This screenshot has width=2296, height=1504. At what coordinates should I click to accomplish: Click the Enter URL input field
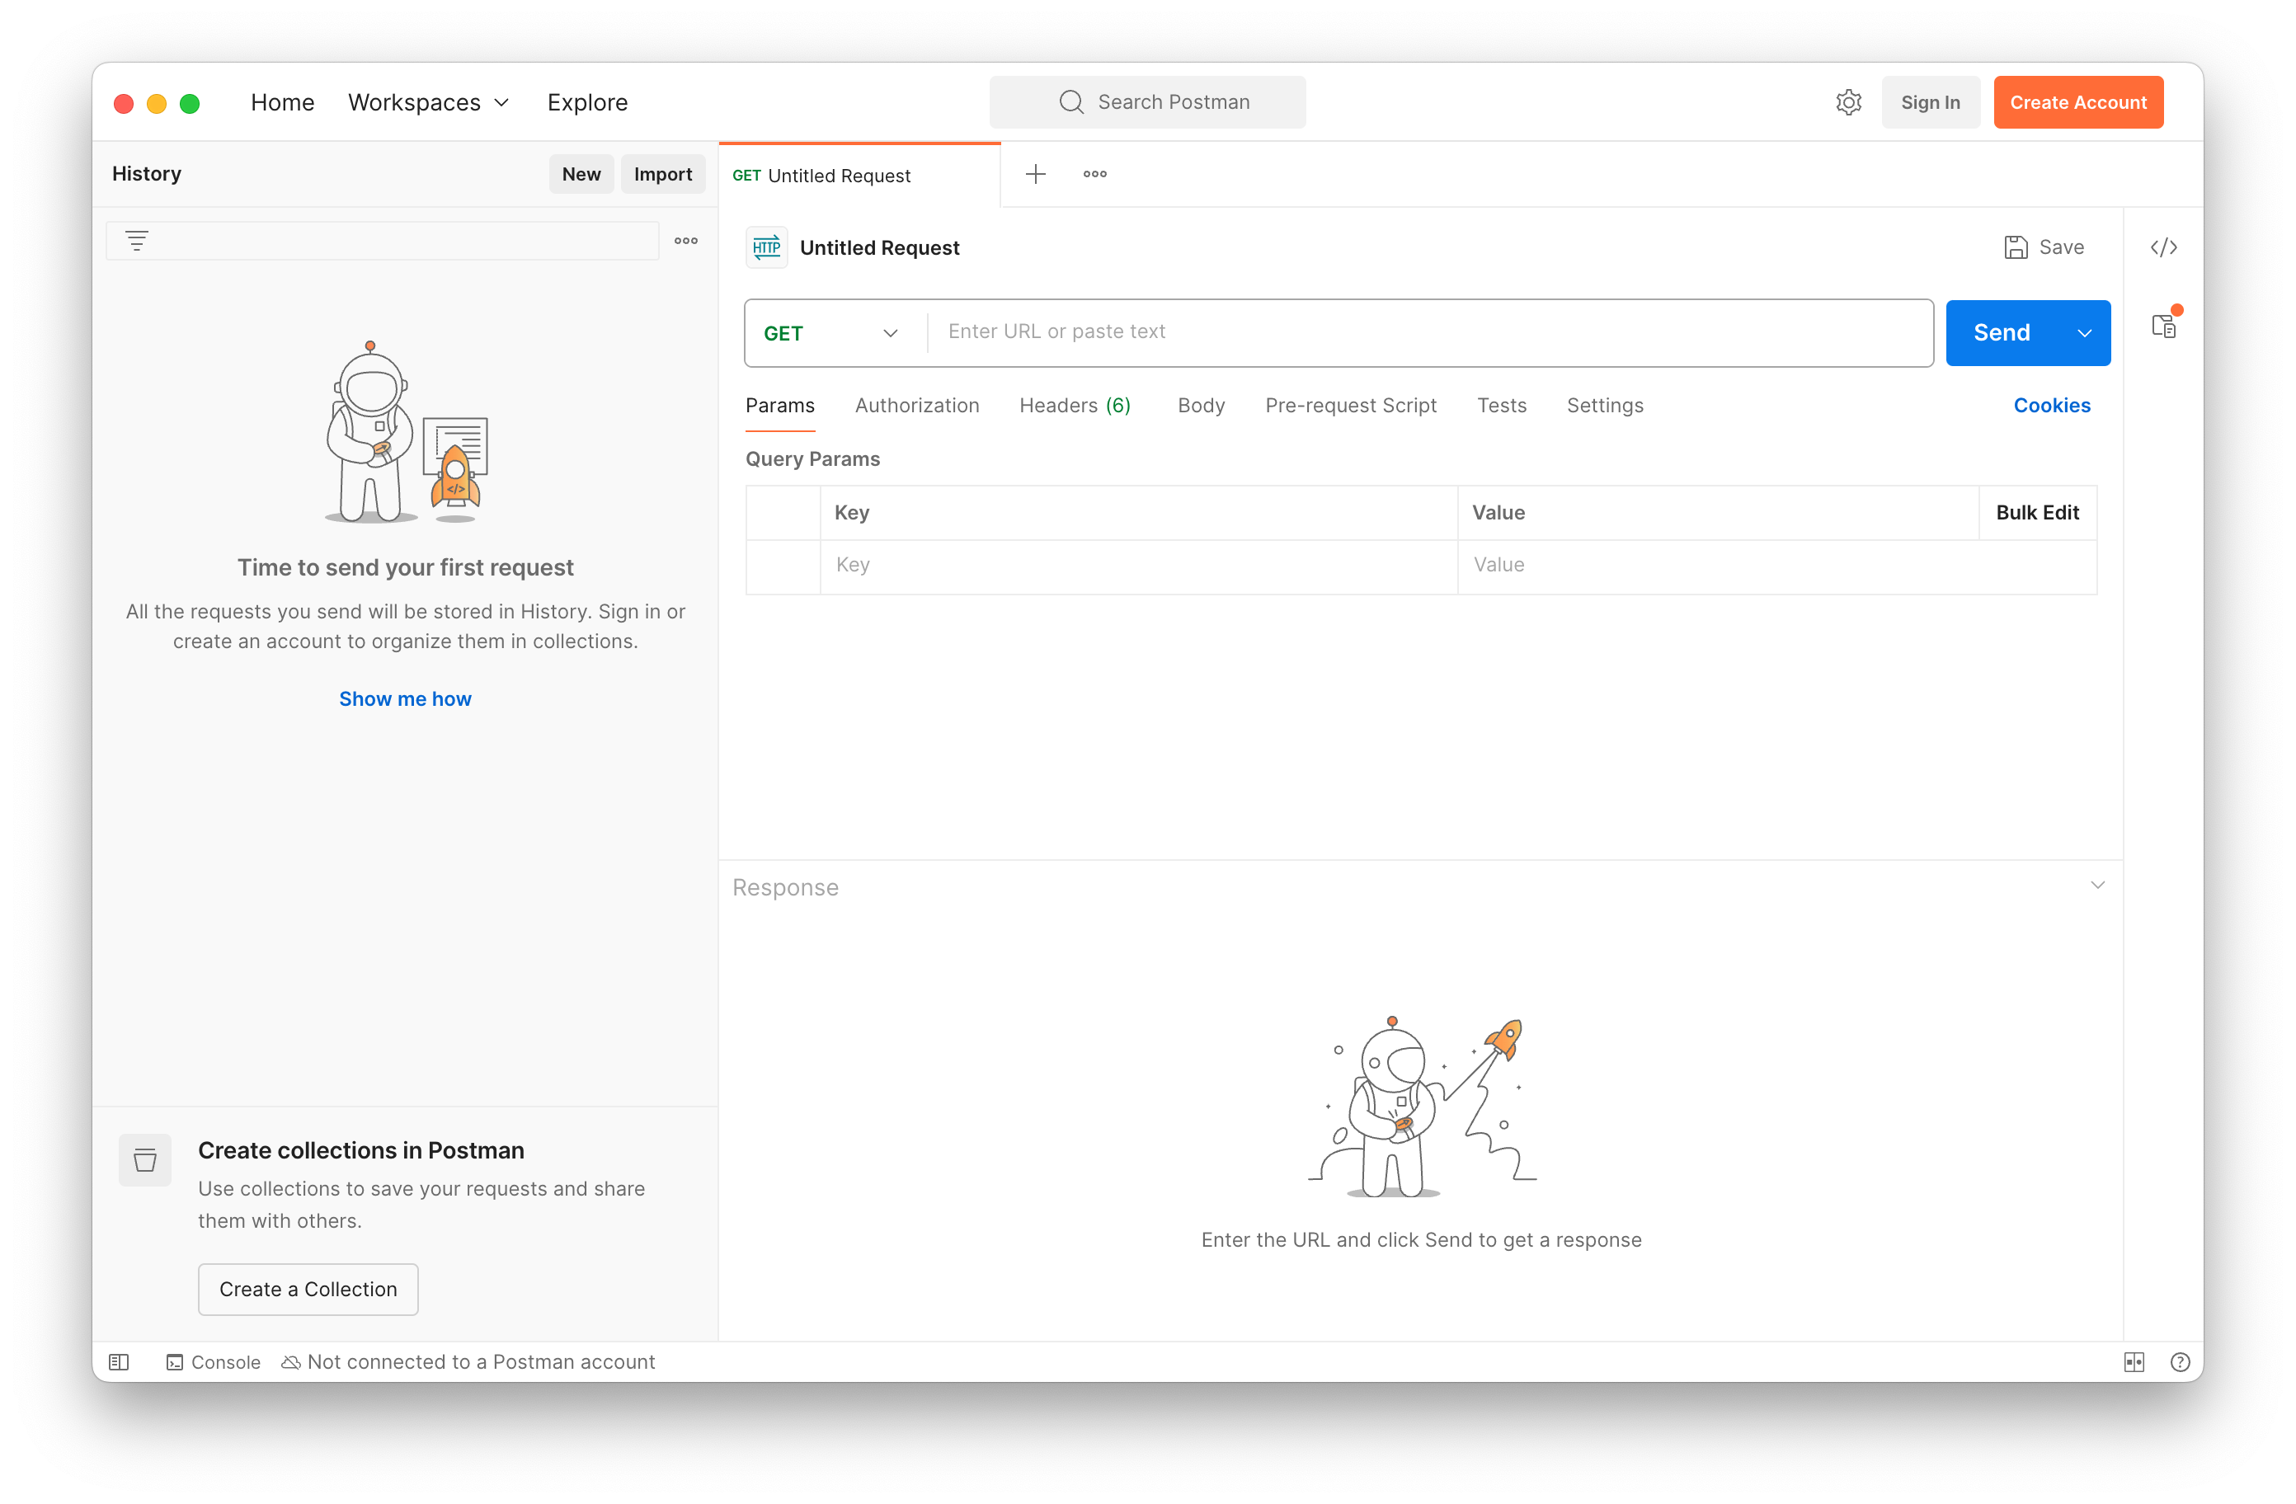pos(1428,331)
